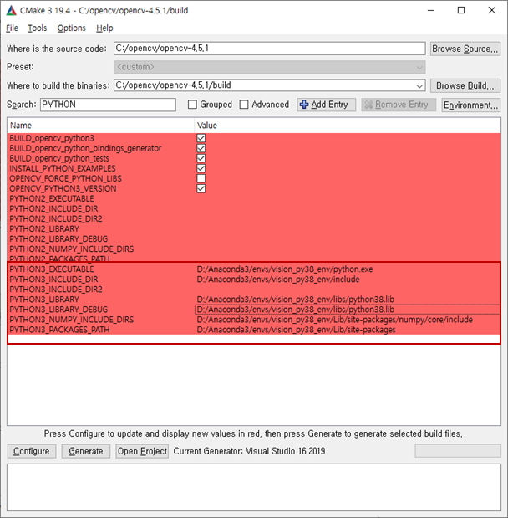Open the Options menu
Viewport: 508px width, 518px height.
[x=71, y=28]
